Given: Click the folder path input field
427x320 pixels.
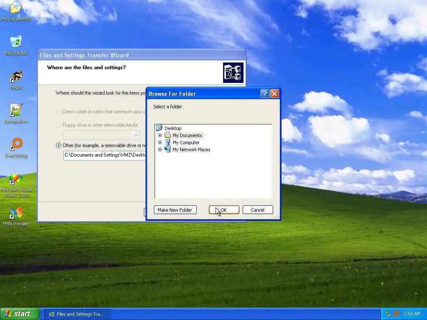Looking at the screenshot, I should pos(105,155).
